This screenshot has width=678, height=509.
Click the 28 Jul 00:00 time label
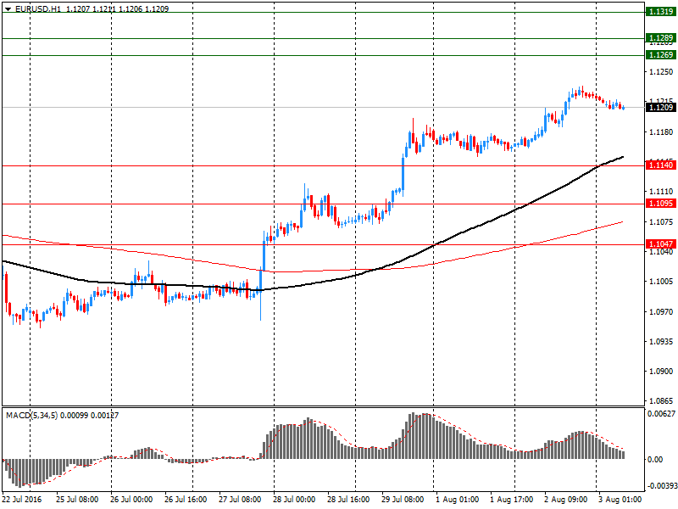click(294, 500)
